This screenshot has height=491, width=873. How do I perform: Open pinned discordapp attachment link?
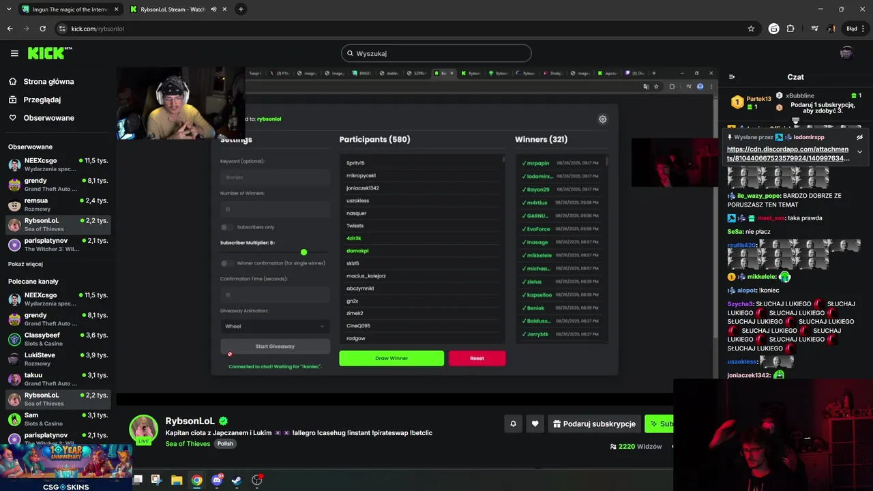click(x=788, y=153)
